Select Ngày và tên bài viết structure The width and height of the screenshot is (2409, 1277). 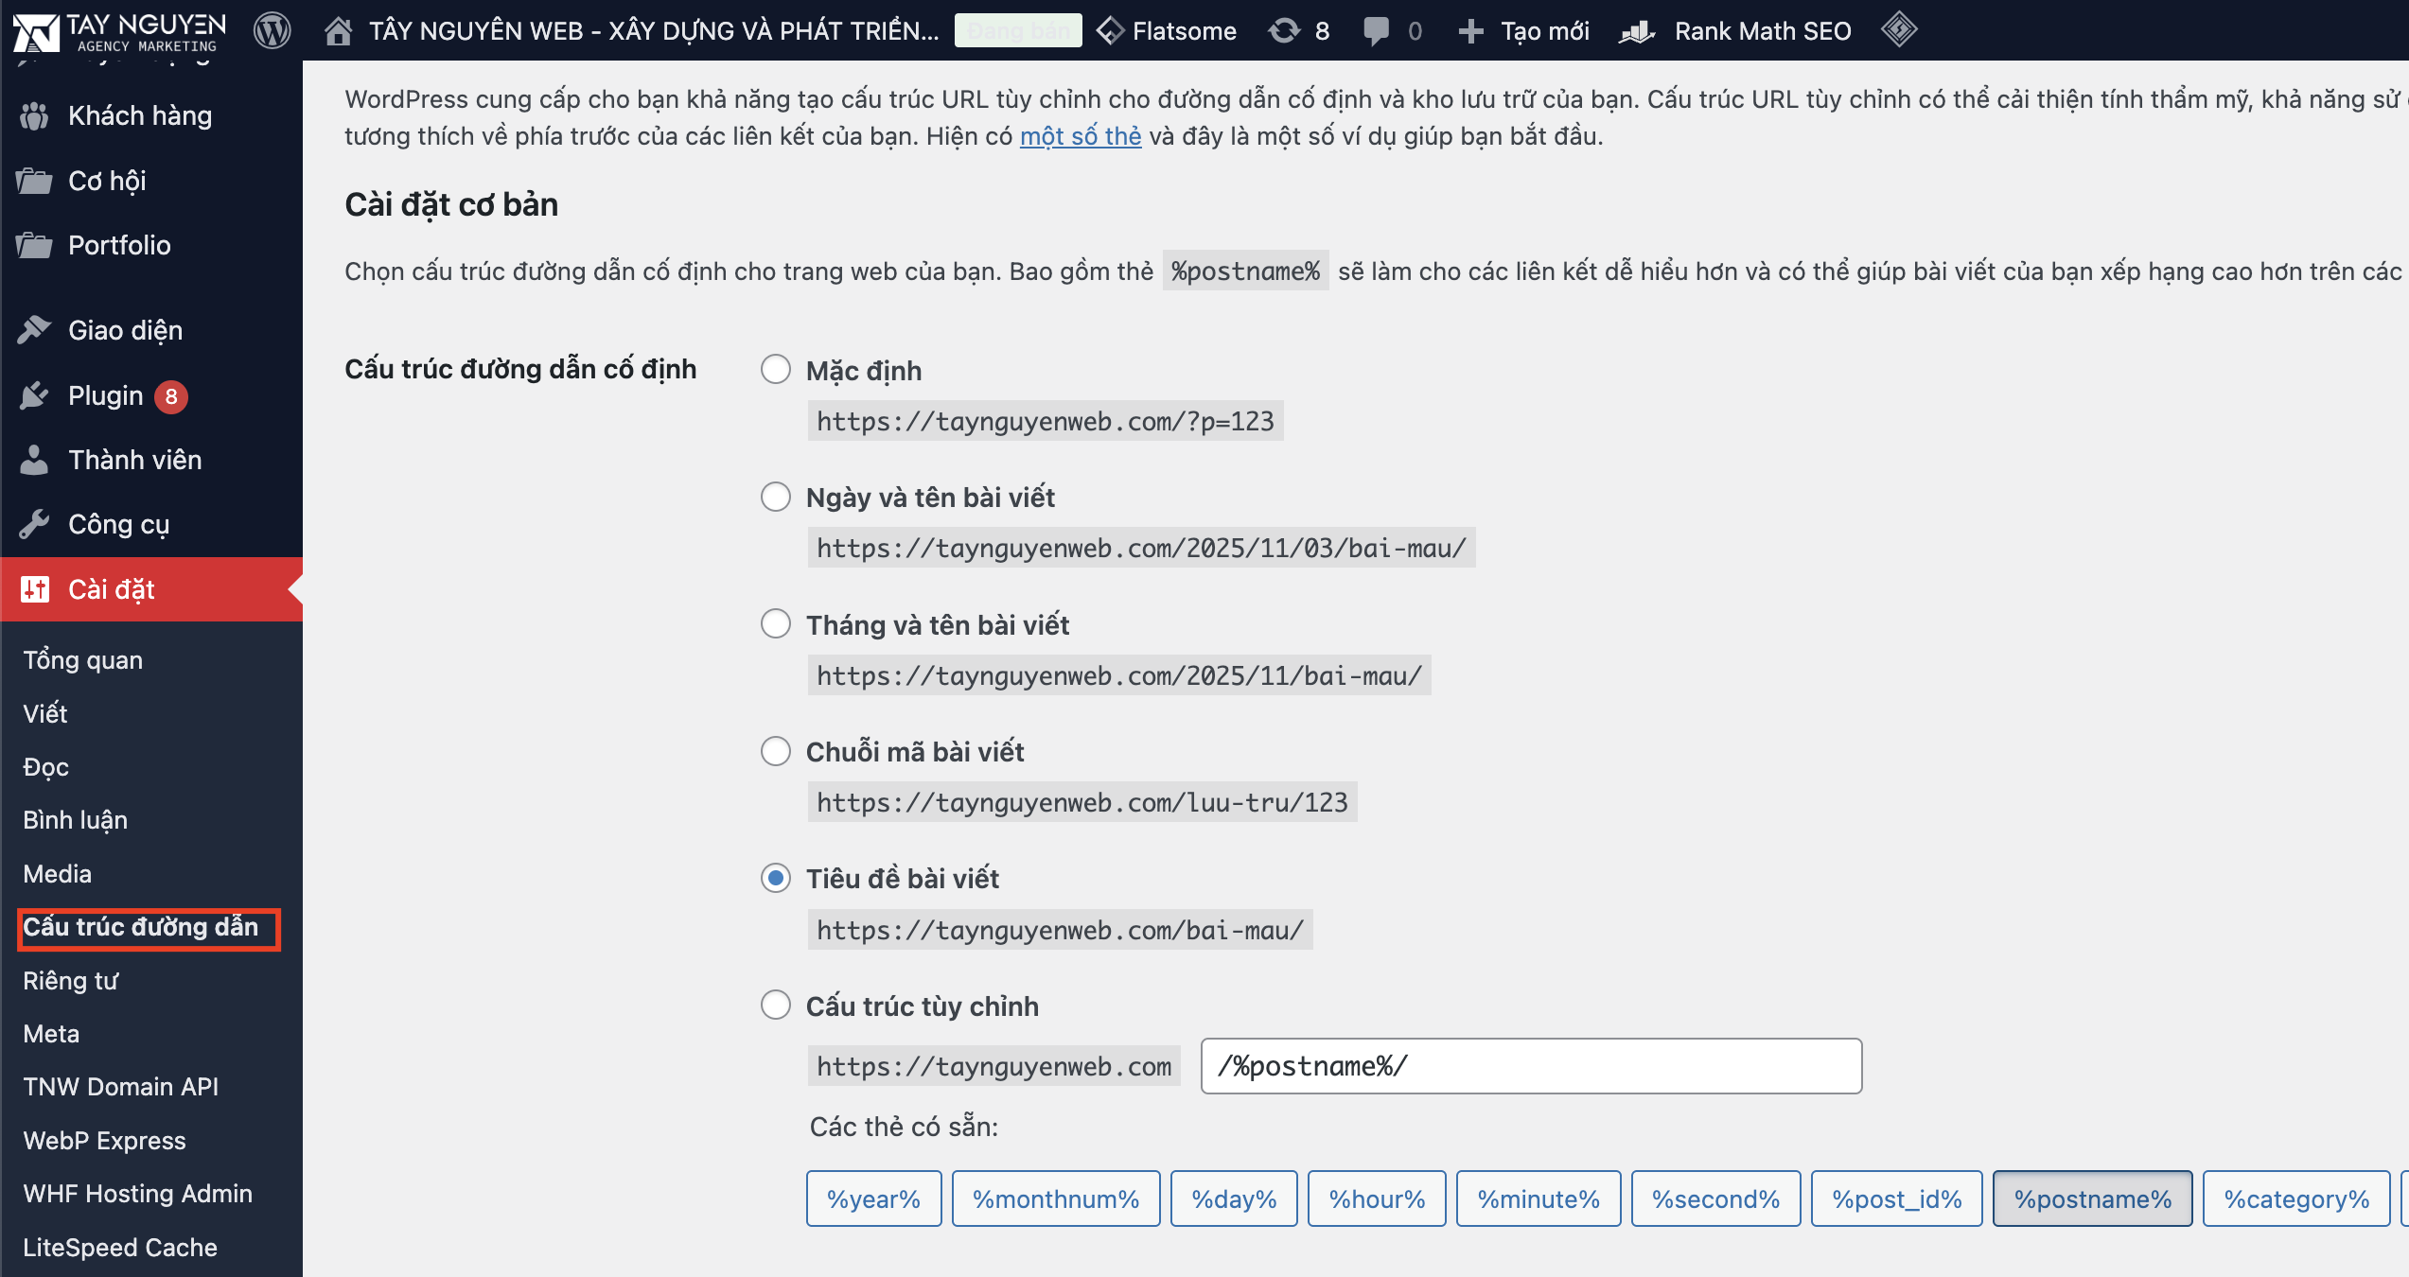tap(776, 496)
